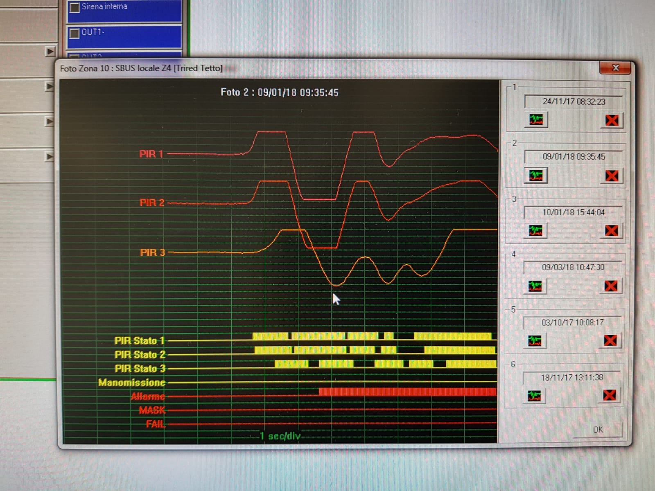
Task: Click the FAIL row label
Action: tap(156, 424)
